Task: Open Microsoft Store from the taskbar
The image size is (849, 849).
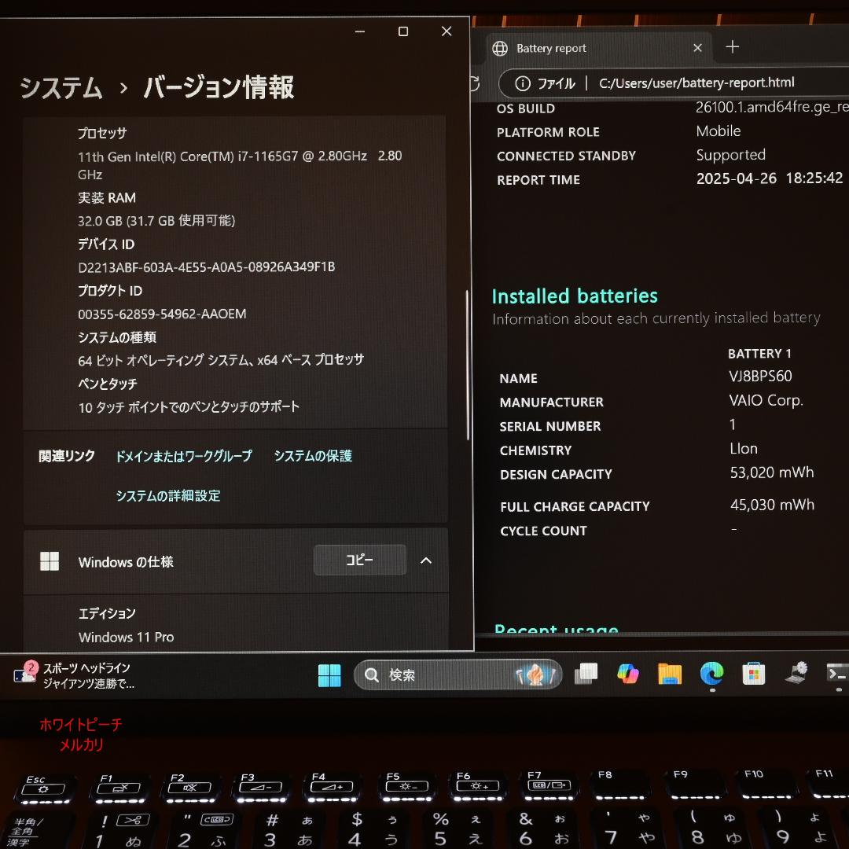Action: pyautogui.click(x=753, y=674)
